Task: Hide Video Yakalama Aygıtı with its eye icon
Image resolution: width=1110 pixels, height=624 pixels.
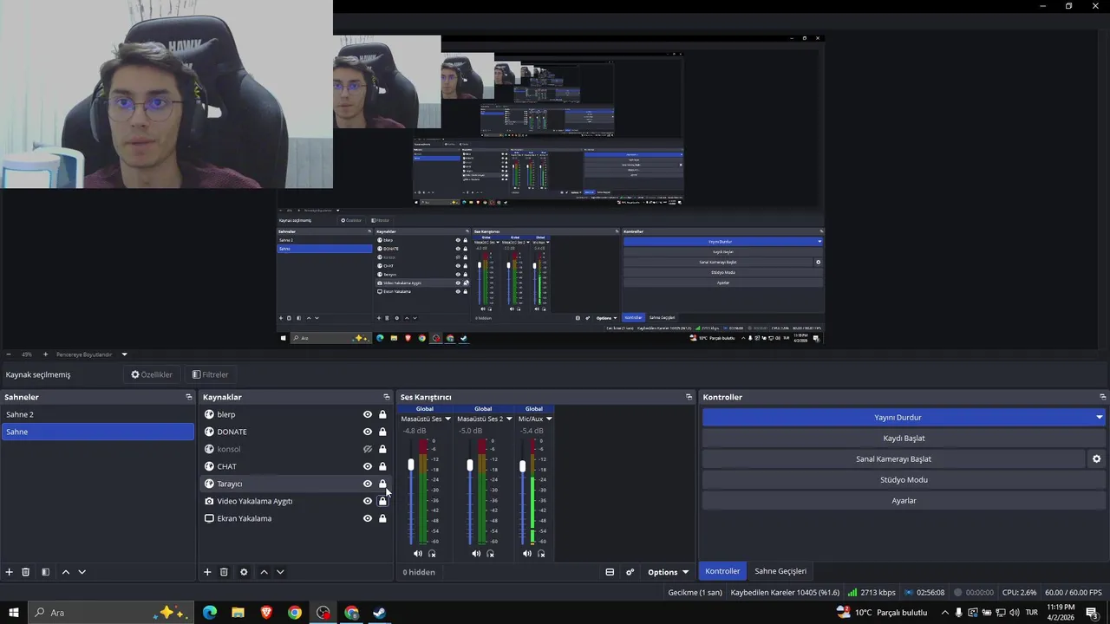Action: tap(368, 501)
